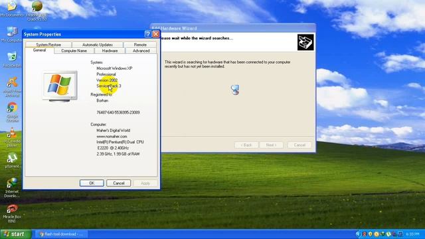425x239 pixels.
Task: Click the "Professional" edition text
Action: (106, 74)
